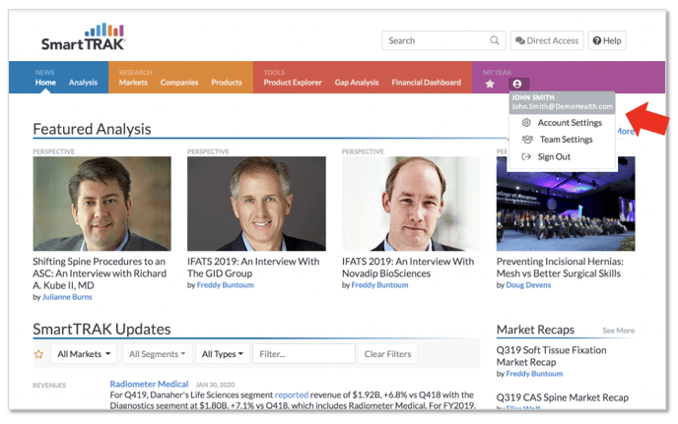Open 'Shifting Spine Procedures to an ASC' article title

coord(100,273)
